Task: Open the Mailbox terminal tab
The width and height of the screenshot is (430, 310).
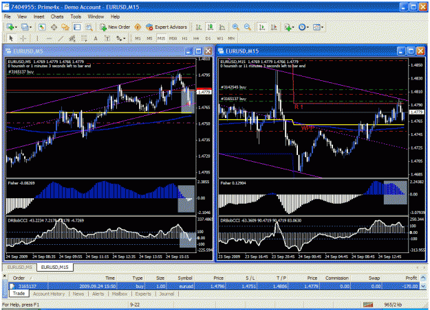Action: pyautogui.click(x=120, y=294)
